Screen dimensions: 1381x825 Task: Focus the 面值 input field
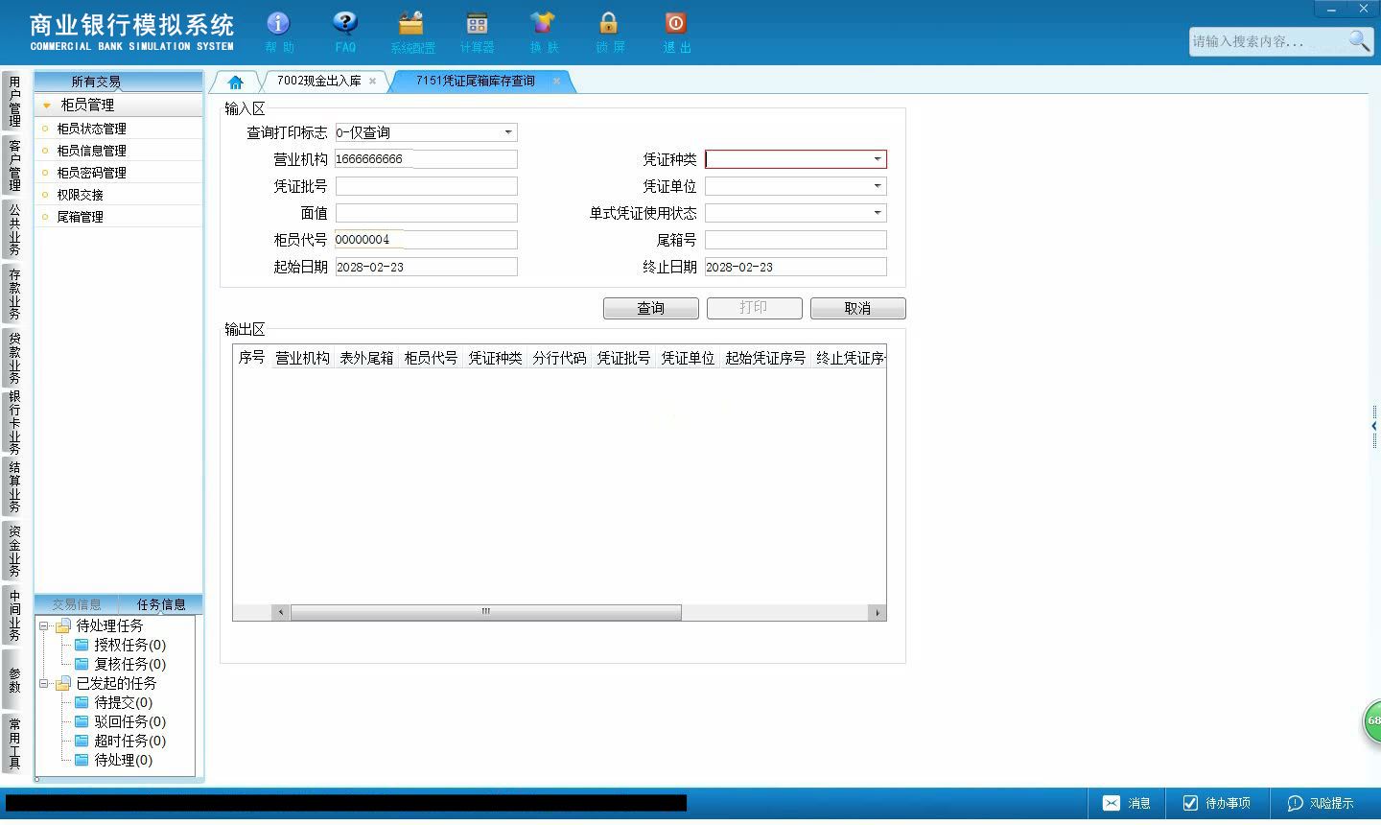426,213
